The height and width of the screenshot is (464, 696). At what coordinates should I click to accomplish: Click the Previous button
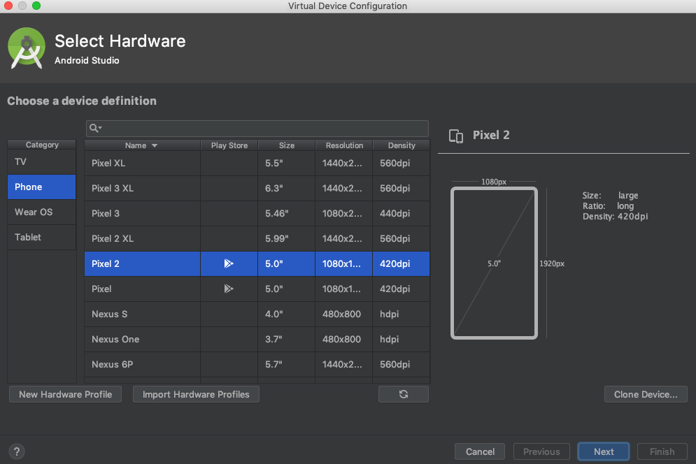click(x=541, y=451)
